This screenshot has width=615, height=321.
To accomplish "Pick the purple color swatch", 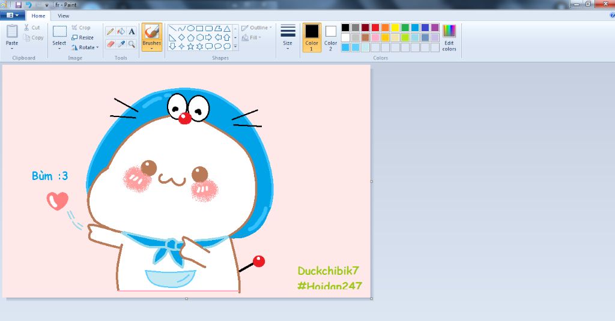I will [435, 28].
